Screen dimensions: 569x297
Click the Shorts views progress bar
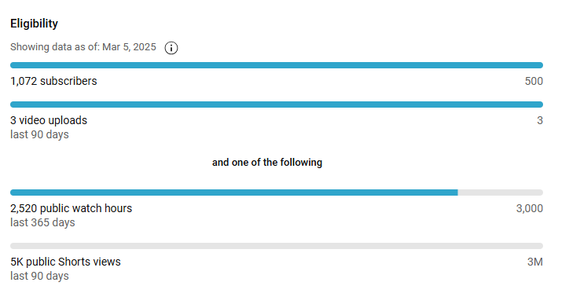pyautogui.click(x=277, y=246)
